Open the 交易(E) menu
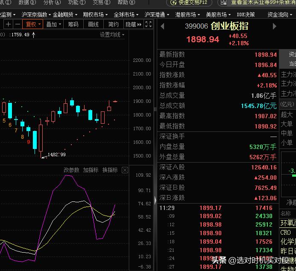296x271 pixels. 102,3
